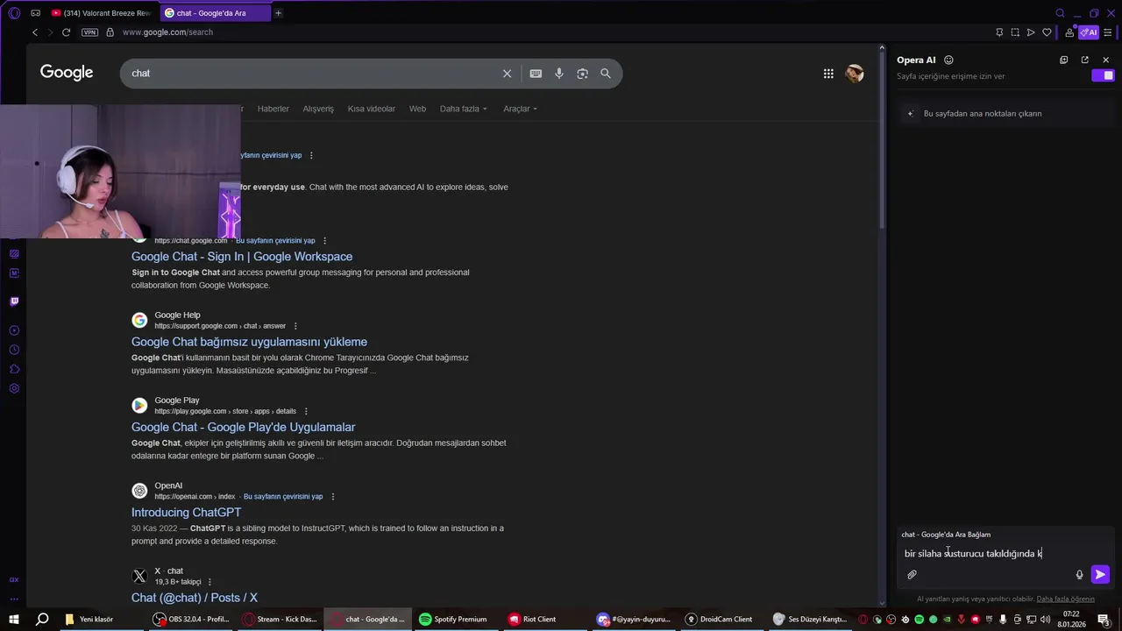Viewport: 1122px width, 631px height.
Task: Select the Haberler search tab
Action: [x=273, y=109]
